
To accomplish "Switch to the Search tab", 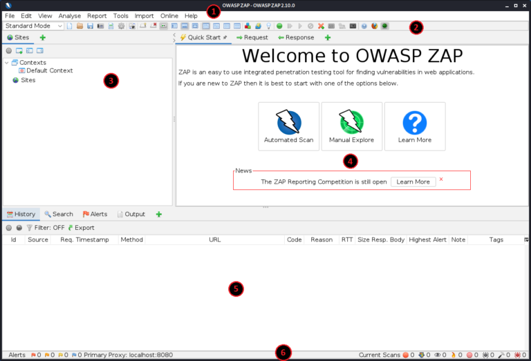I will pos(59,214).
